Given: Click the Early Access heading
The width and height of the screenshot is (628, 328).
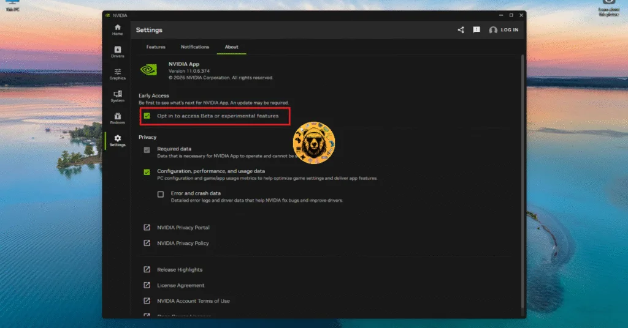Looking at the screenshot, I should [x=154, y=95].
